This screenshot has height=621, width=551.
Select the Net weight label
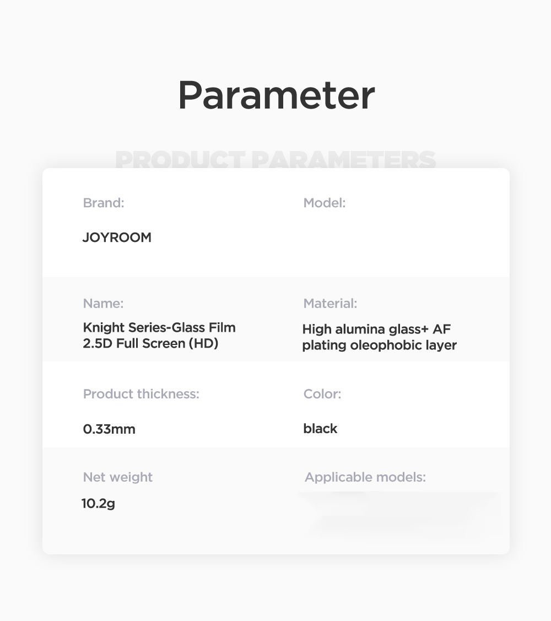[118, 477]
